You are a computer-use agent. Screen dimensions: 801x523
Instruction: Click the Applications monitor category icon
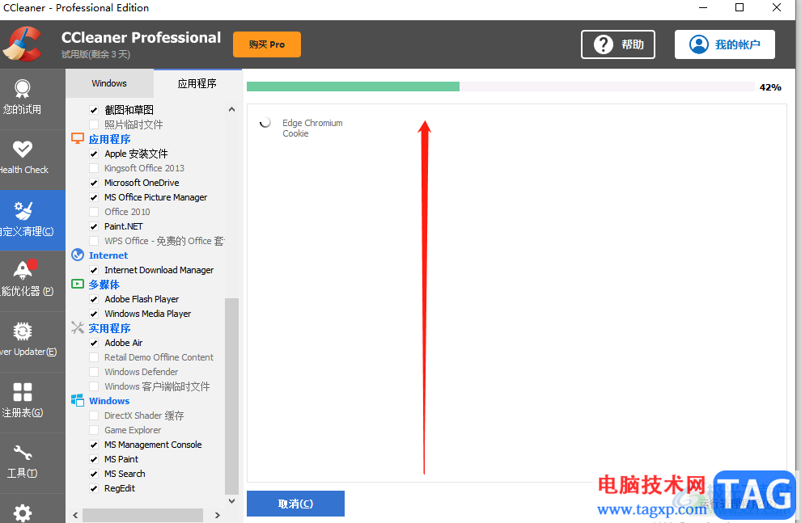(78, 139)
